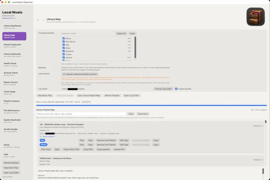The image size is (270, 180).
Task: Click Show More button
Action: 143,114
